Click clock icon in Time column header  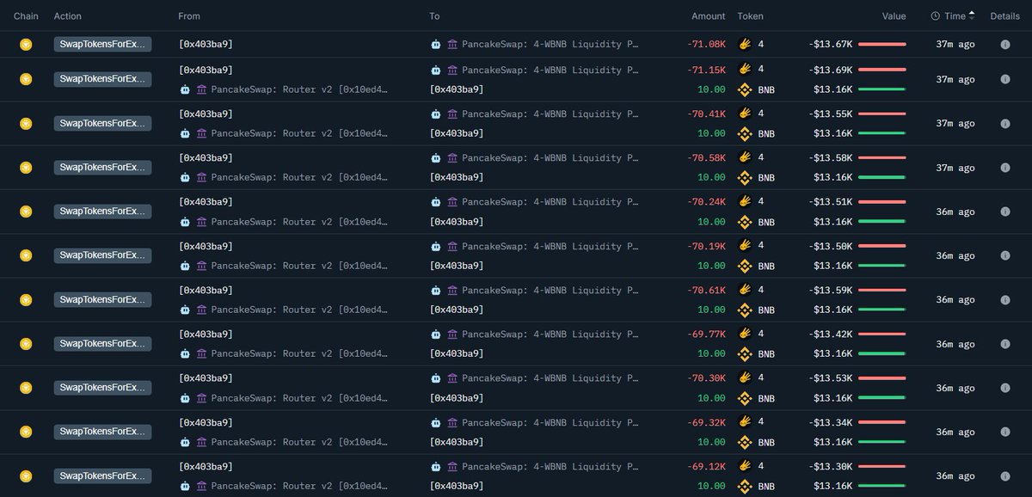(x=936, y=15)
